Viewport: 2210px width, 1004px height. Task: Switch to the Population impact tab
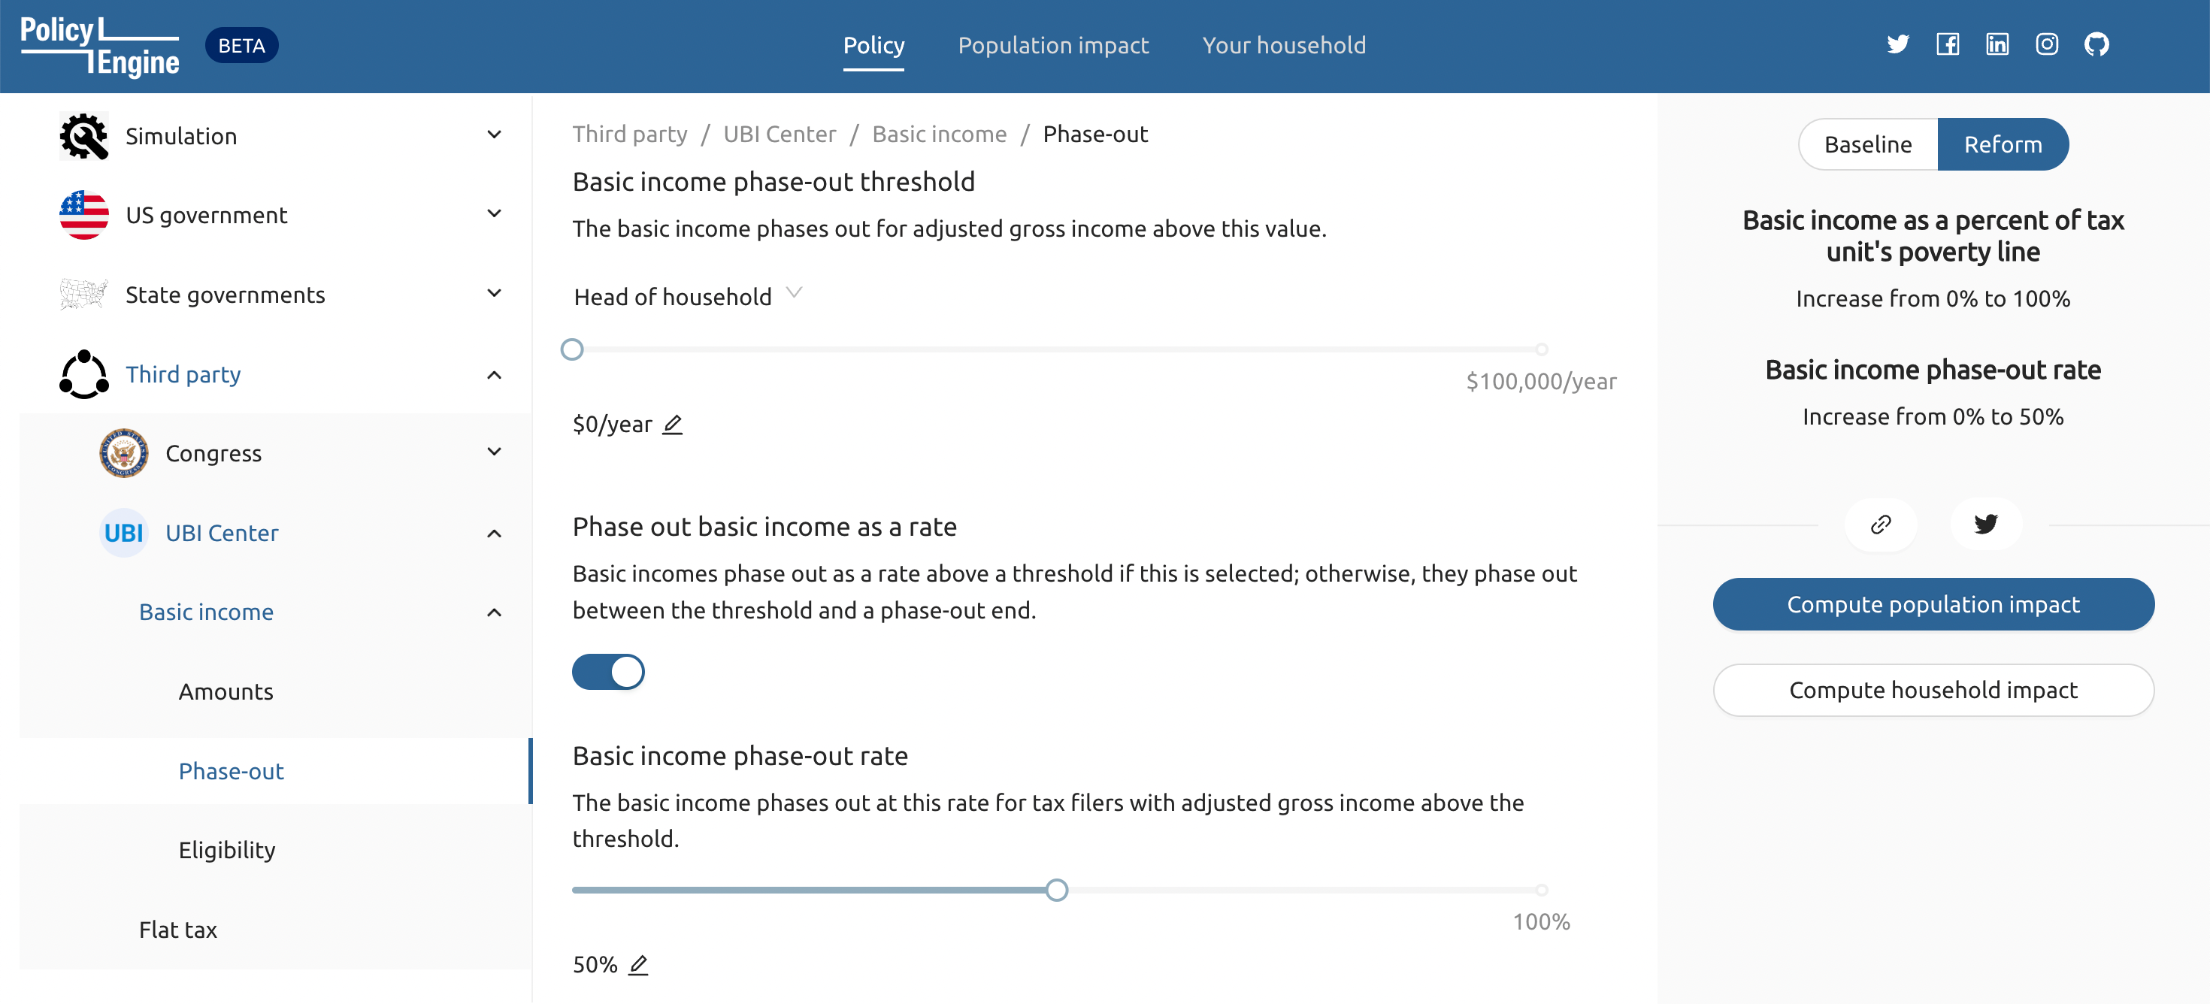1052,44
